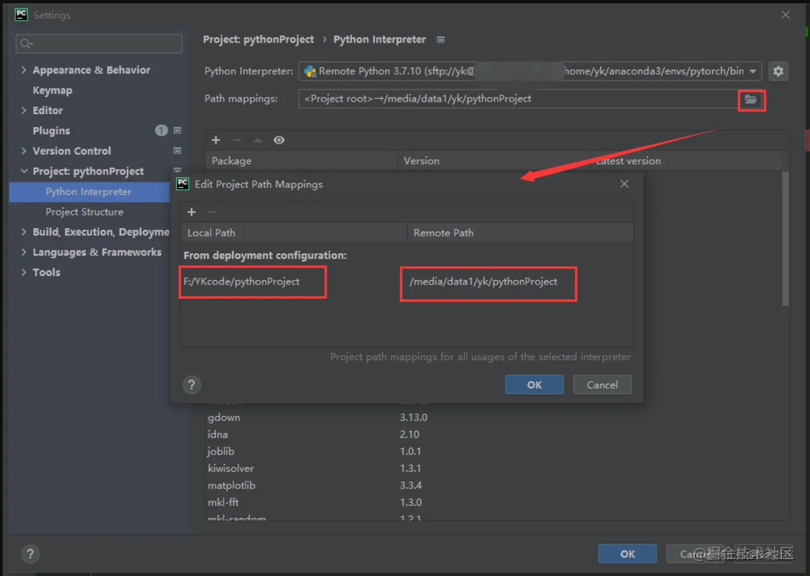Click icon next to Python Interpreter breadcrumb
The width and height of the screenshot is (810, 576).
tap(441, 40)
